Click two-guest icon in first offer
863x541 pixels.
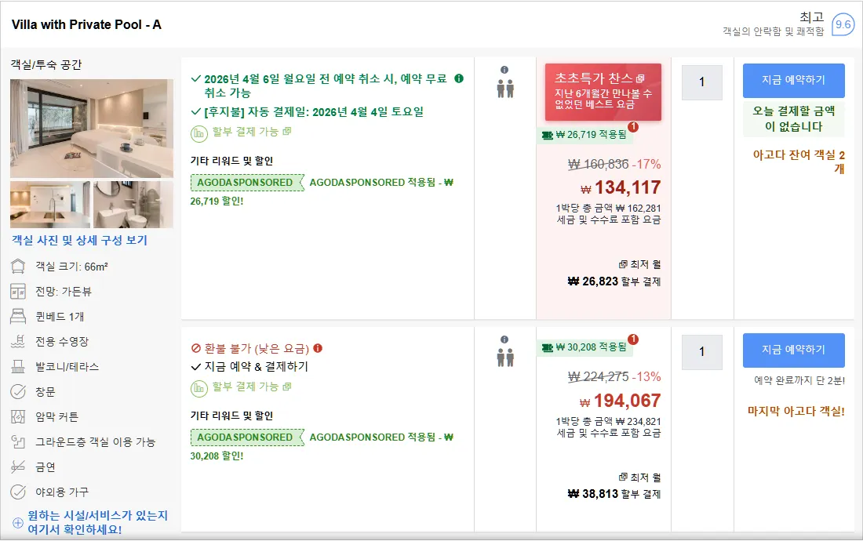point(505,89)
